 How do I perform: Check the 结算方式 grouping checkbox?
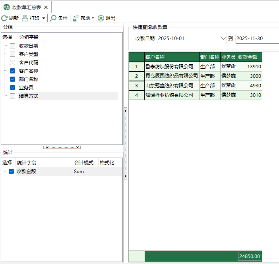point(12,96)
